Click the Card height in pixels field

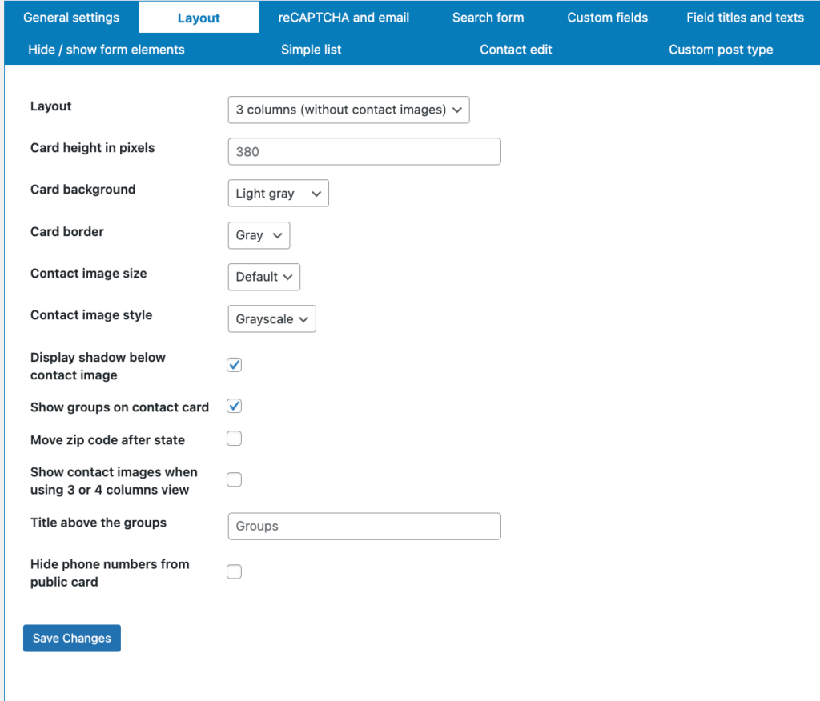(364, 151)
